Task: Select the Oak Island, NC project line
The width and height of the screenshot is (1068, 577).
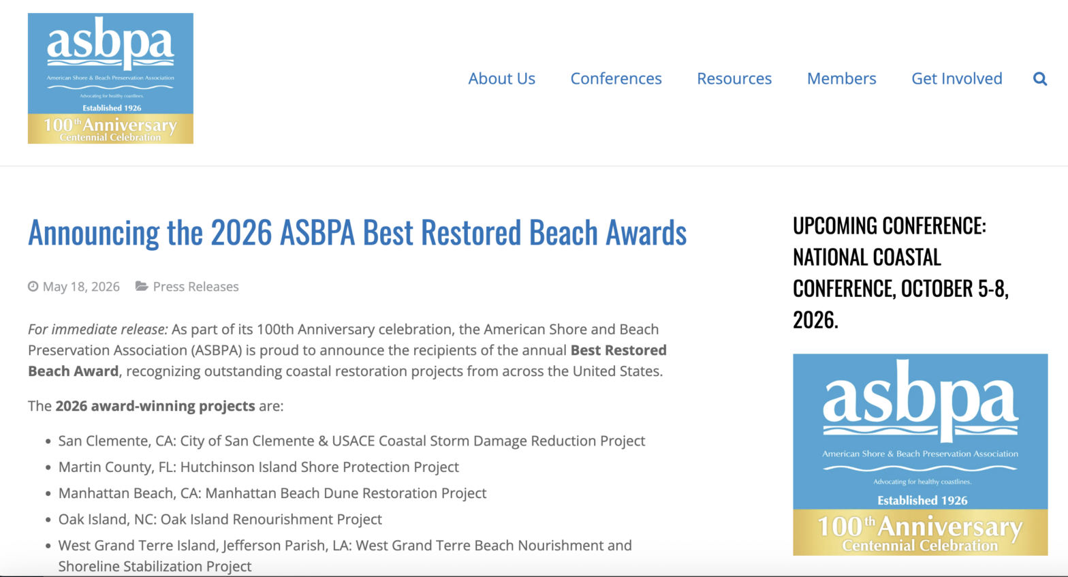Action: (x=220, y=519)
